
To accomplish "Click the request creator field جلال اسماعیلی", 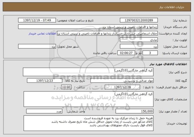I will pos(107,33).
